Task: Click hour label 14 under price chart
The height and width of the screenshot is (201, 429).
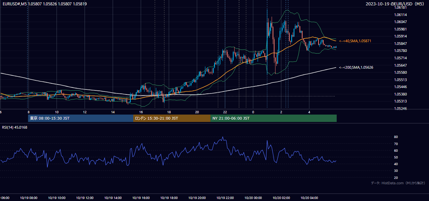Action: (113, 112)
